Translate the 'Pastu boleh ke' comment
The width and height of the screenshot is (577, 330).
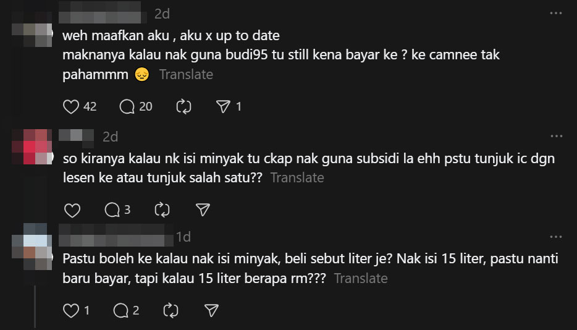pos(361,278)
